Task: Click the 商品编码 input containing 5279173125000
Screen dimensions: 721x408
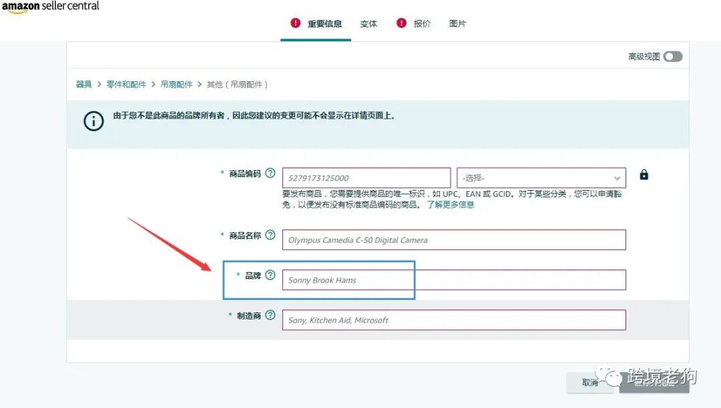Action: pyautogui.click(x=366, y=177)
